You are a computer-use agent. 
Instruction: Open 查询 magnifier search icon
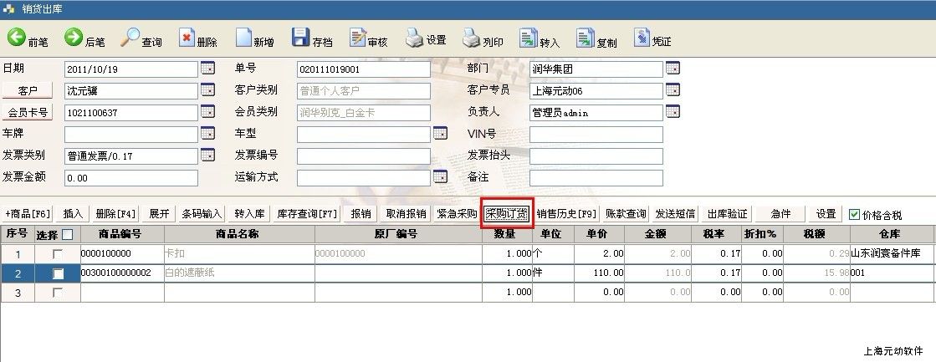point(130,38)
